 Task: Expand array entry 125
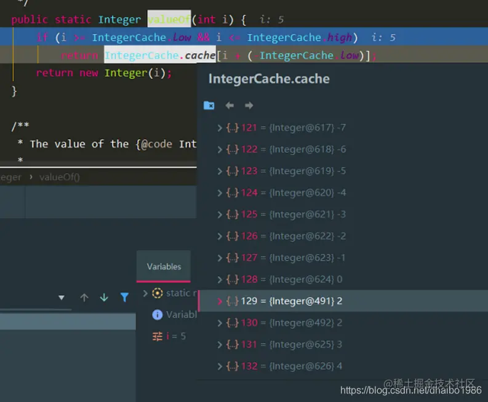(x=220, y=215)
